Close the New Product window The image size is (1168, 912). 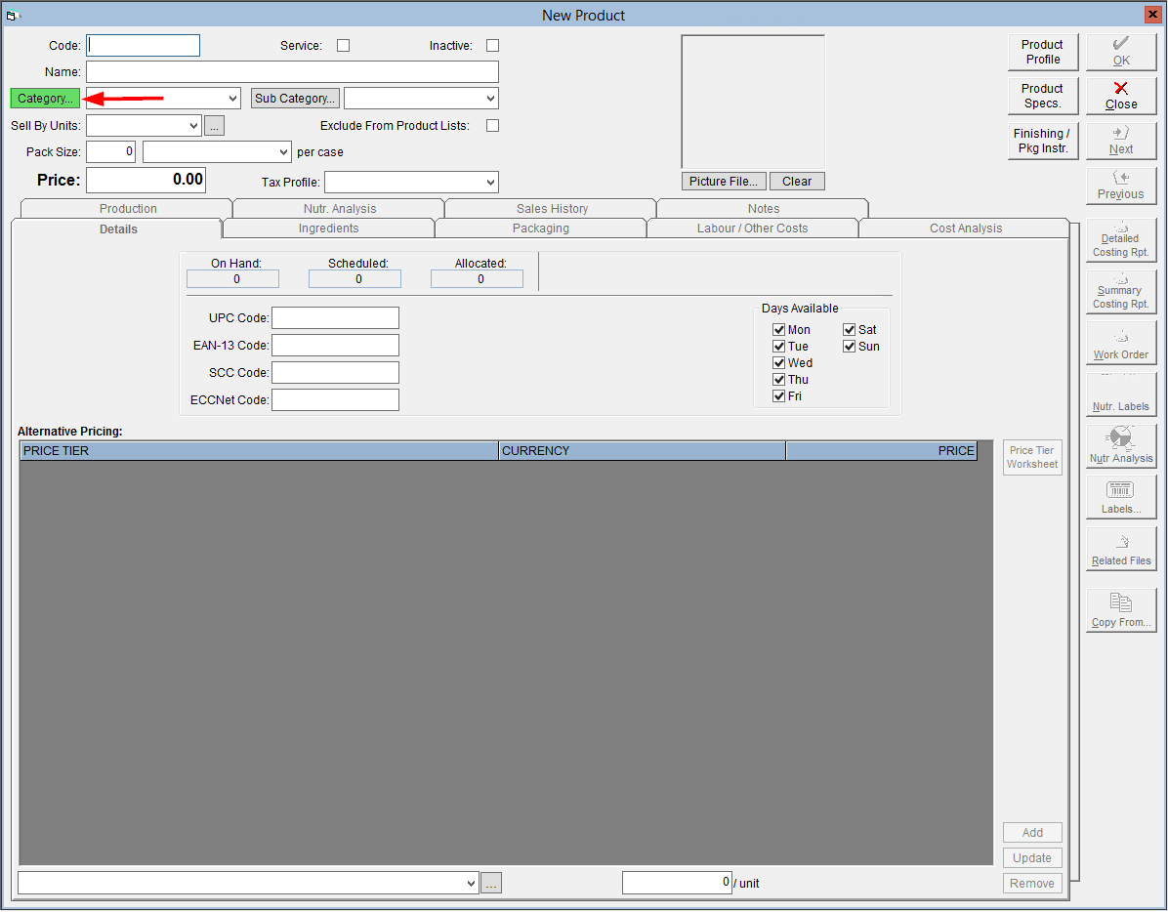pyautogui.click(x=1151, y=14)
